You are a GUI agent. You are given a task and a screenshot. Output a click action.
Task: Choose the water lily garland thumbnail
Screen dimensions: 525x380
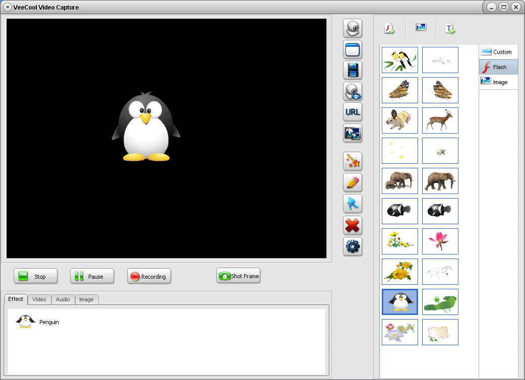tap(400, 332)
